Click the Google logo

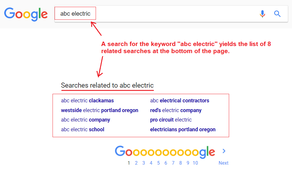point(26,14)
